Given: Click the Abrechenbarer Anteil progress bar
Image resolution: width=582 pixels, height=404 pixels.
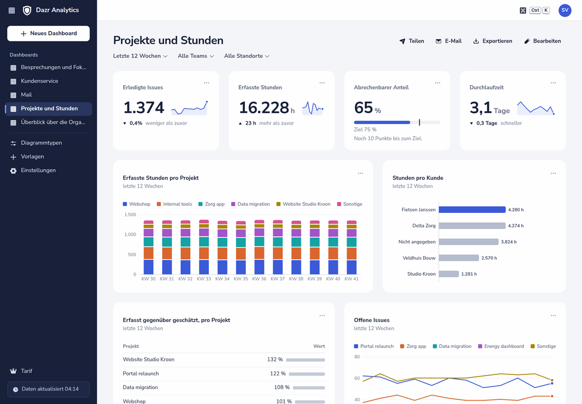Looking at the screenshot, I should pyautogui.click(x=397, y=123).
